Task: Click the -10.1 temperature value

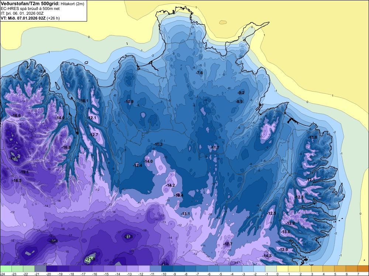Action: coord(84,101)
